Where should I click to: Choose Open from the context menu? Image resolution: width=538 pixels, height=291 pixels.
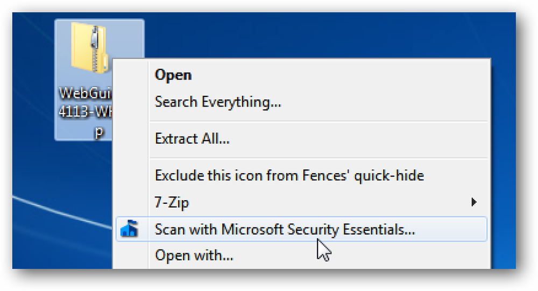click(x=173, y=75)
